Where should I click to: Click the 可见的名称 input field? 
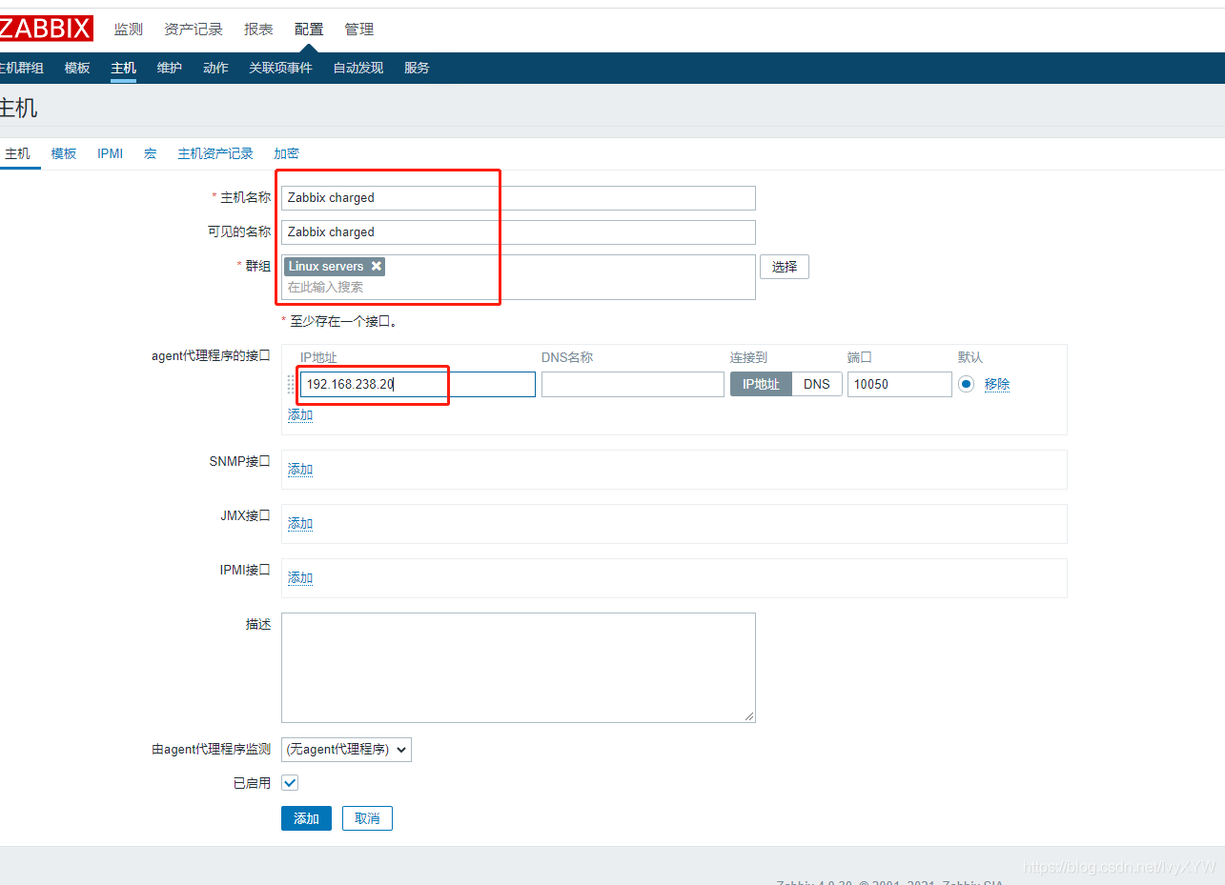519,232
